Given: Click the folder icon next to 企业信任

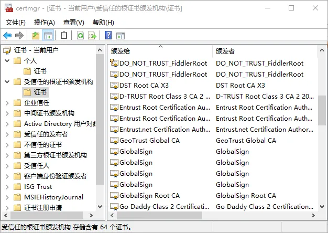Looking at the screenshot, I should pos(17,103).
